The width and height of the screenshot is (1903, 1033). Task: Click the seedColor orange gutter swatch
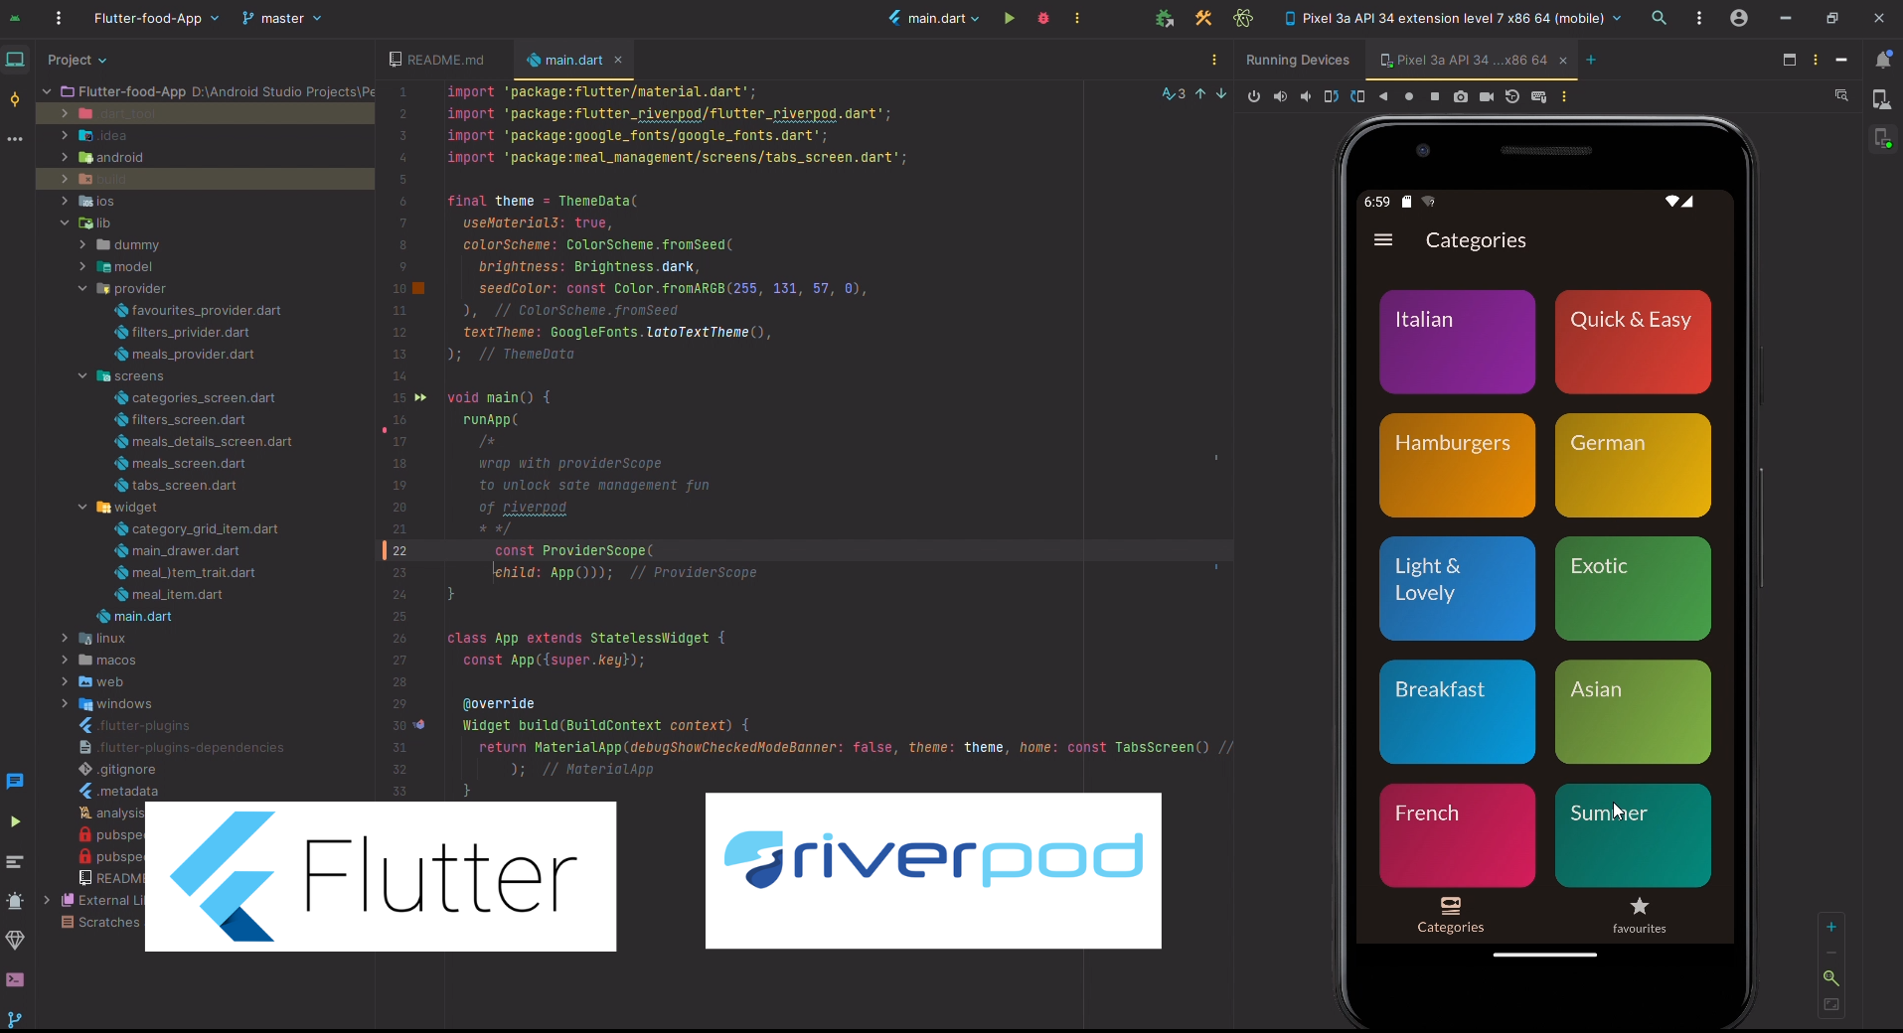418,288
